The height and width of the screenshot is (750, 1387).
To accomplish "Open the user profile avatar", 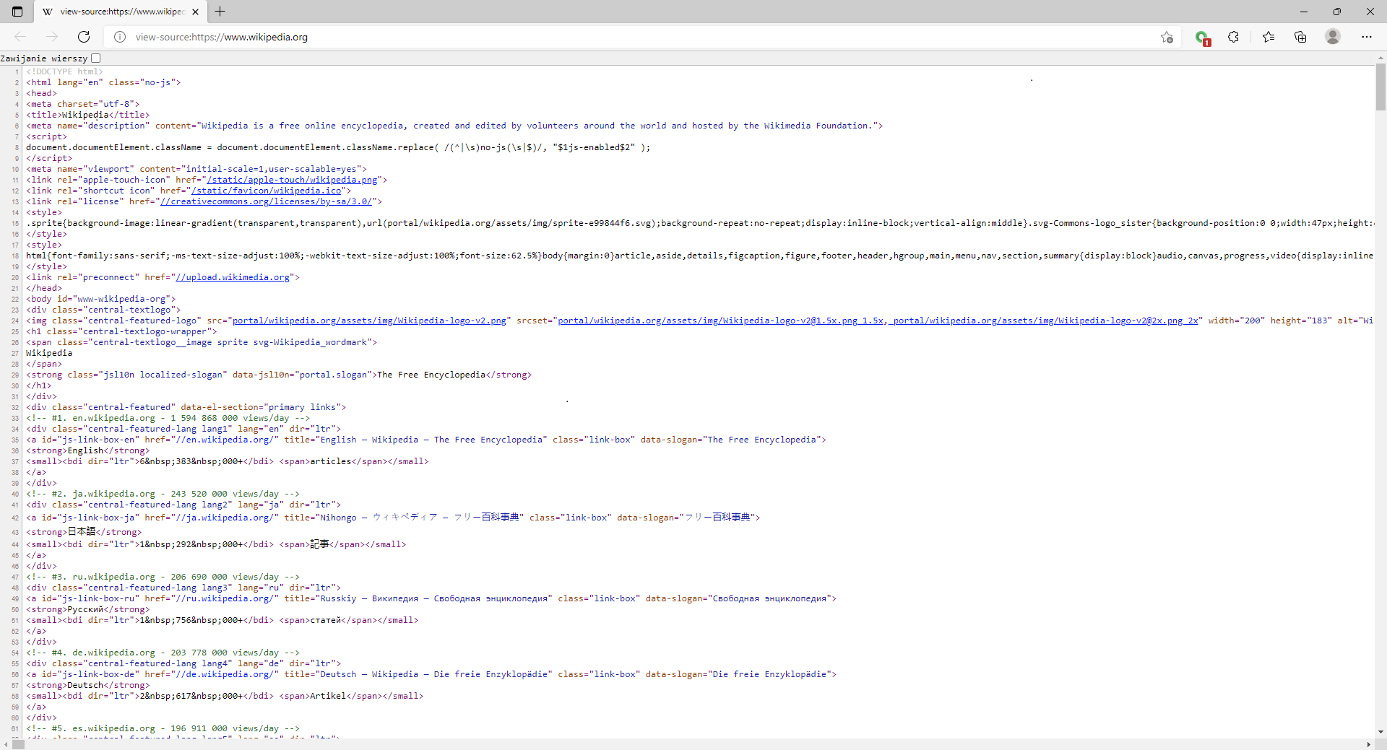I will click(x=1333, y=36).
